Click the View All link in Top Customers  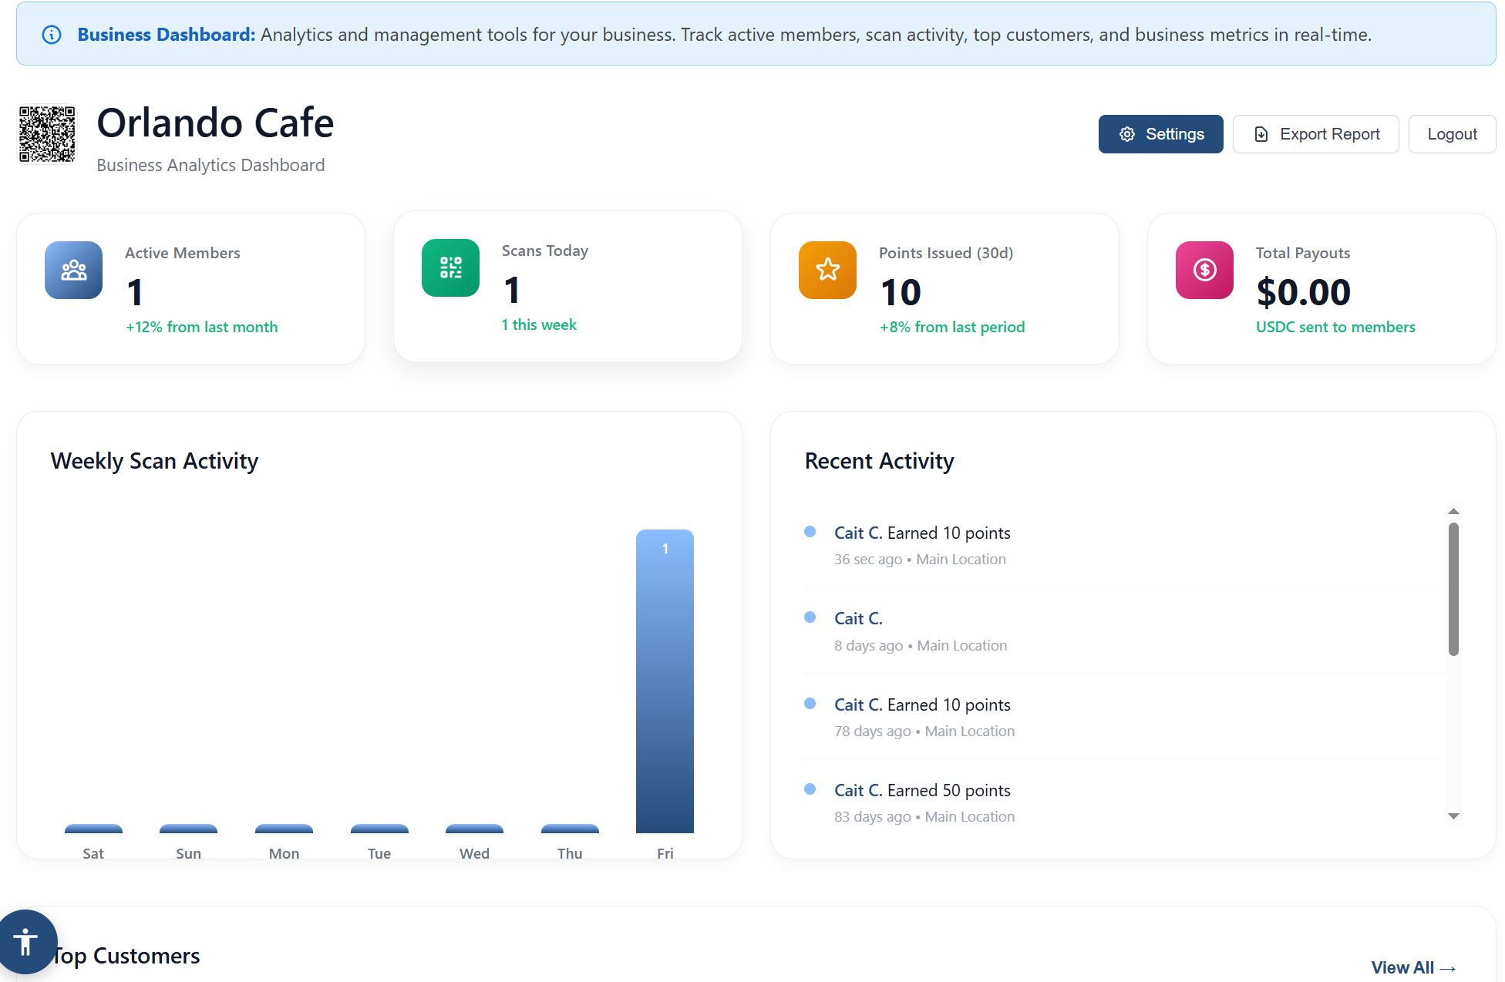(1413, 967)
